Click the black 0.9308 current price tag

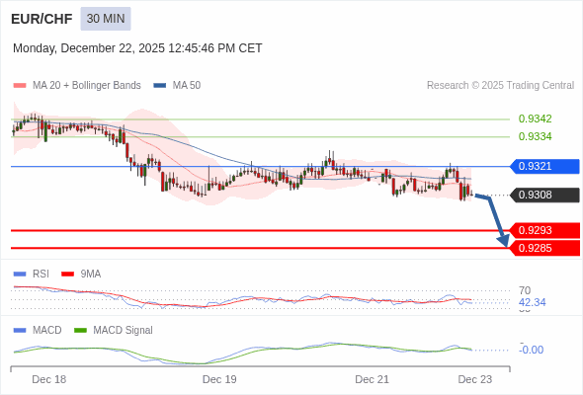pos(544,195)
